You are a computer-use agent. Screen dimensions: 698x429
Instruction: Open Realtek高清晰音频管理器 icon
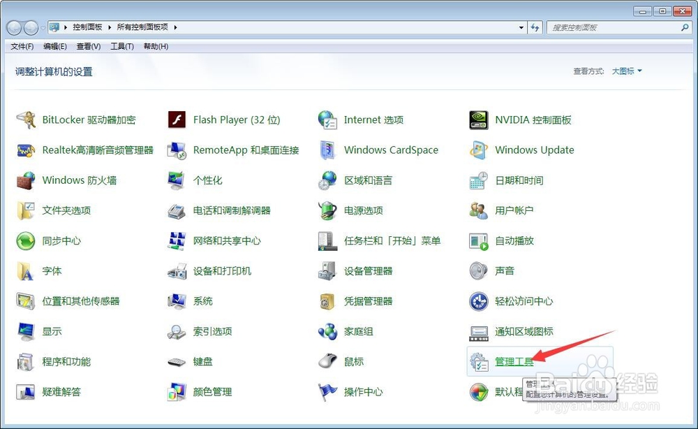(26, 150)
